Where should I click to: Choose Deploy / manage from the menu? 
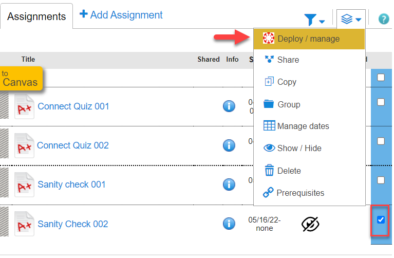pyautogui.click(x=309, y=39)
